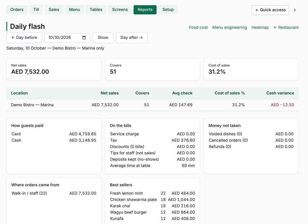308x224 pixels.
Task: Click the AED -12.50 cash variance value
Action: 282,105
